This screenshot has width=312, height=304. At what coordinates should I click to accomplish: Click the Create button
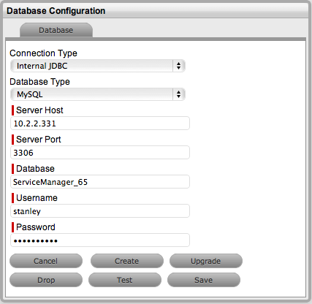coord(127,261)
